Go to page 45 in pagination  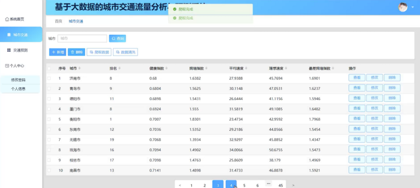(x=280, y=185)
